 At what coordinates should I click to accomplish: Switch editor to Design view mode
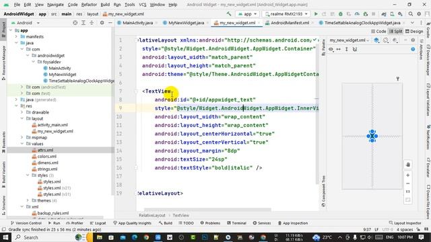(x=414, y=32)
